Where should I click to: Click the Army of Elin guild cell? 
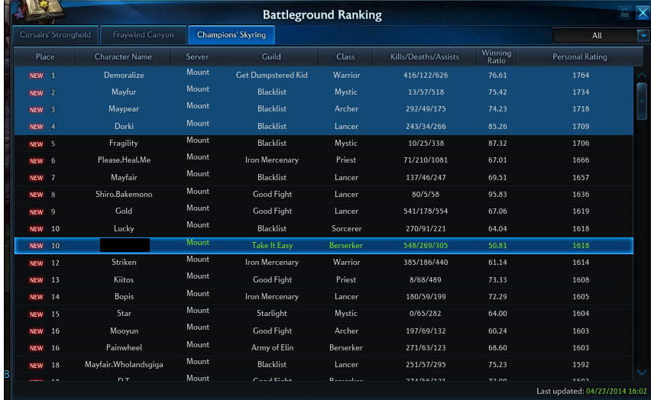272,348
